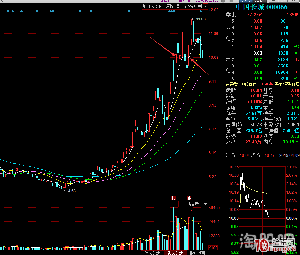
Task: Click the 11.63 high price label
Action: coord(201,19)
